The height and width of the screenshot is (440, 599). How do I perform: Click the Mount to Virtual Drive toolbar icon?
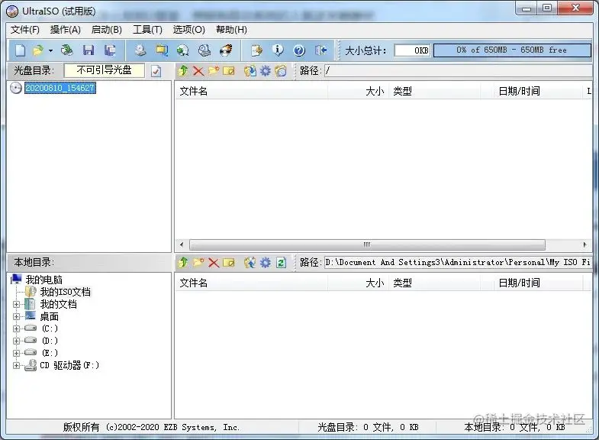coord(204,50)
